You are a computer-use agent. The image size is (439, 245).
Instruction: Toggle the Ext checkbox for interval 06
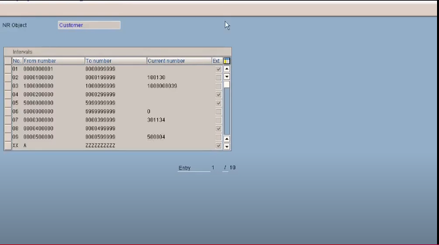(218, 112)
